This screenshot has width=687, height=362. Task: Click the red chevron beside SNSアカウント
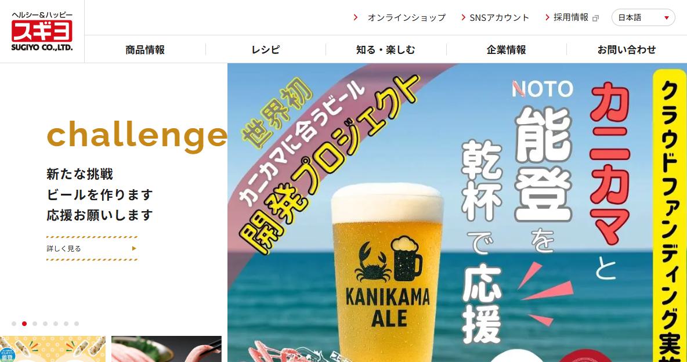pos(463,17)
